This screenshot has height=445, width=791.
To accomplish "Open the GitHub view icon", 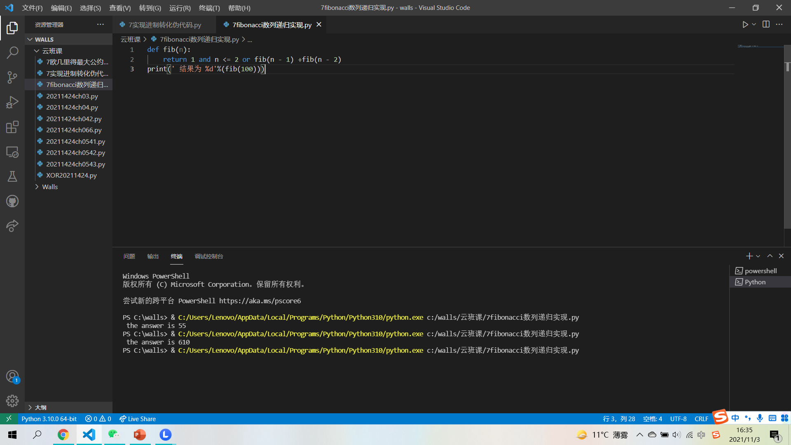I will pyautogui.click(x=12, y=201).
